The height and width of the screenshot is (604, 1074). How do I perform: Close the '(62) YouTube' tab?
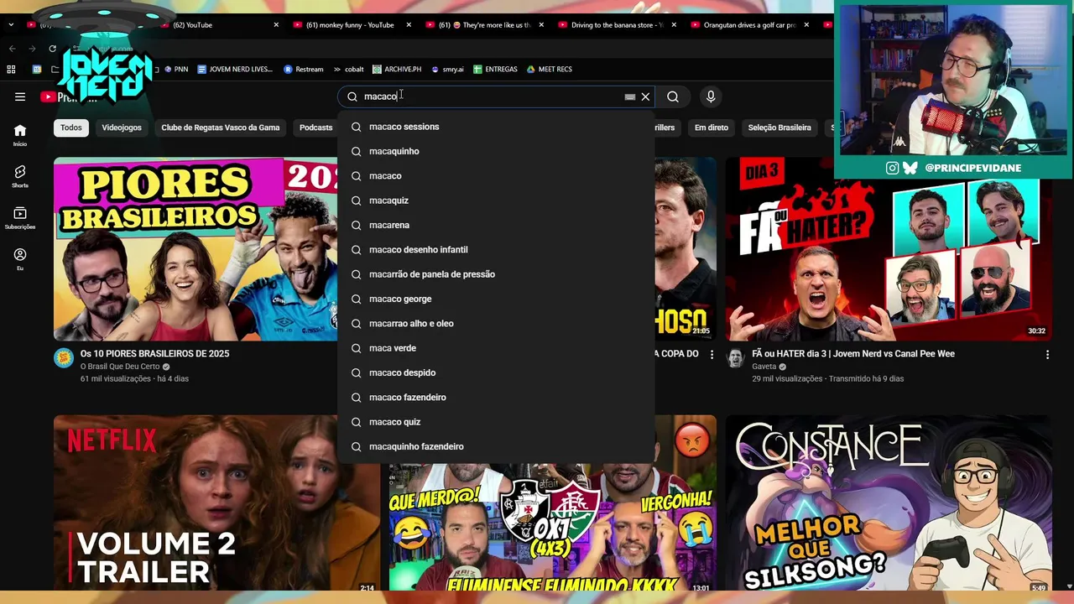click(276, 25)
